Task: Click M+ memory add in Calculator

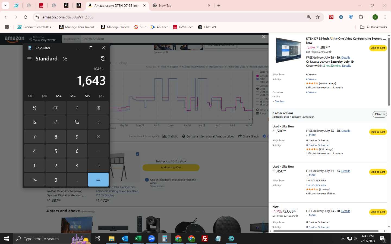Action: pyautogui.click(x=59, y=96)
